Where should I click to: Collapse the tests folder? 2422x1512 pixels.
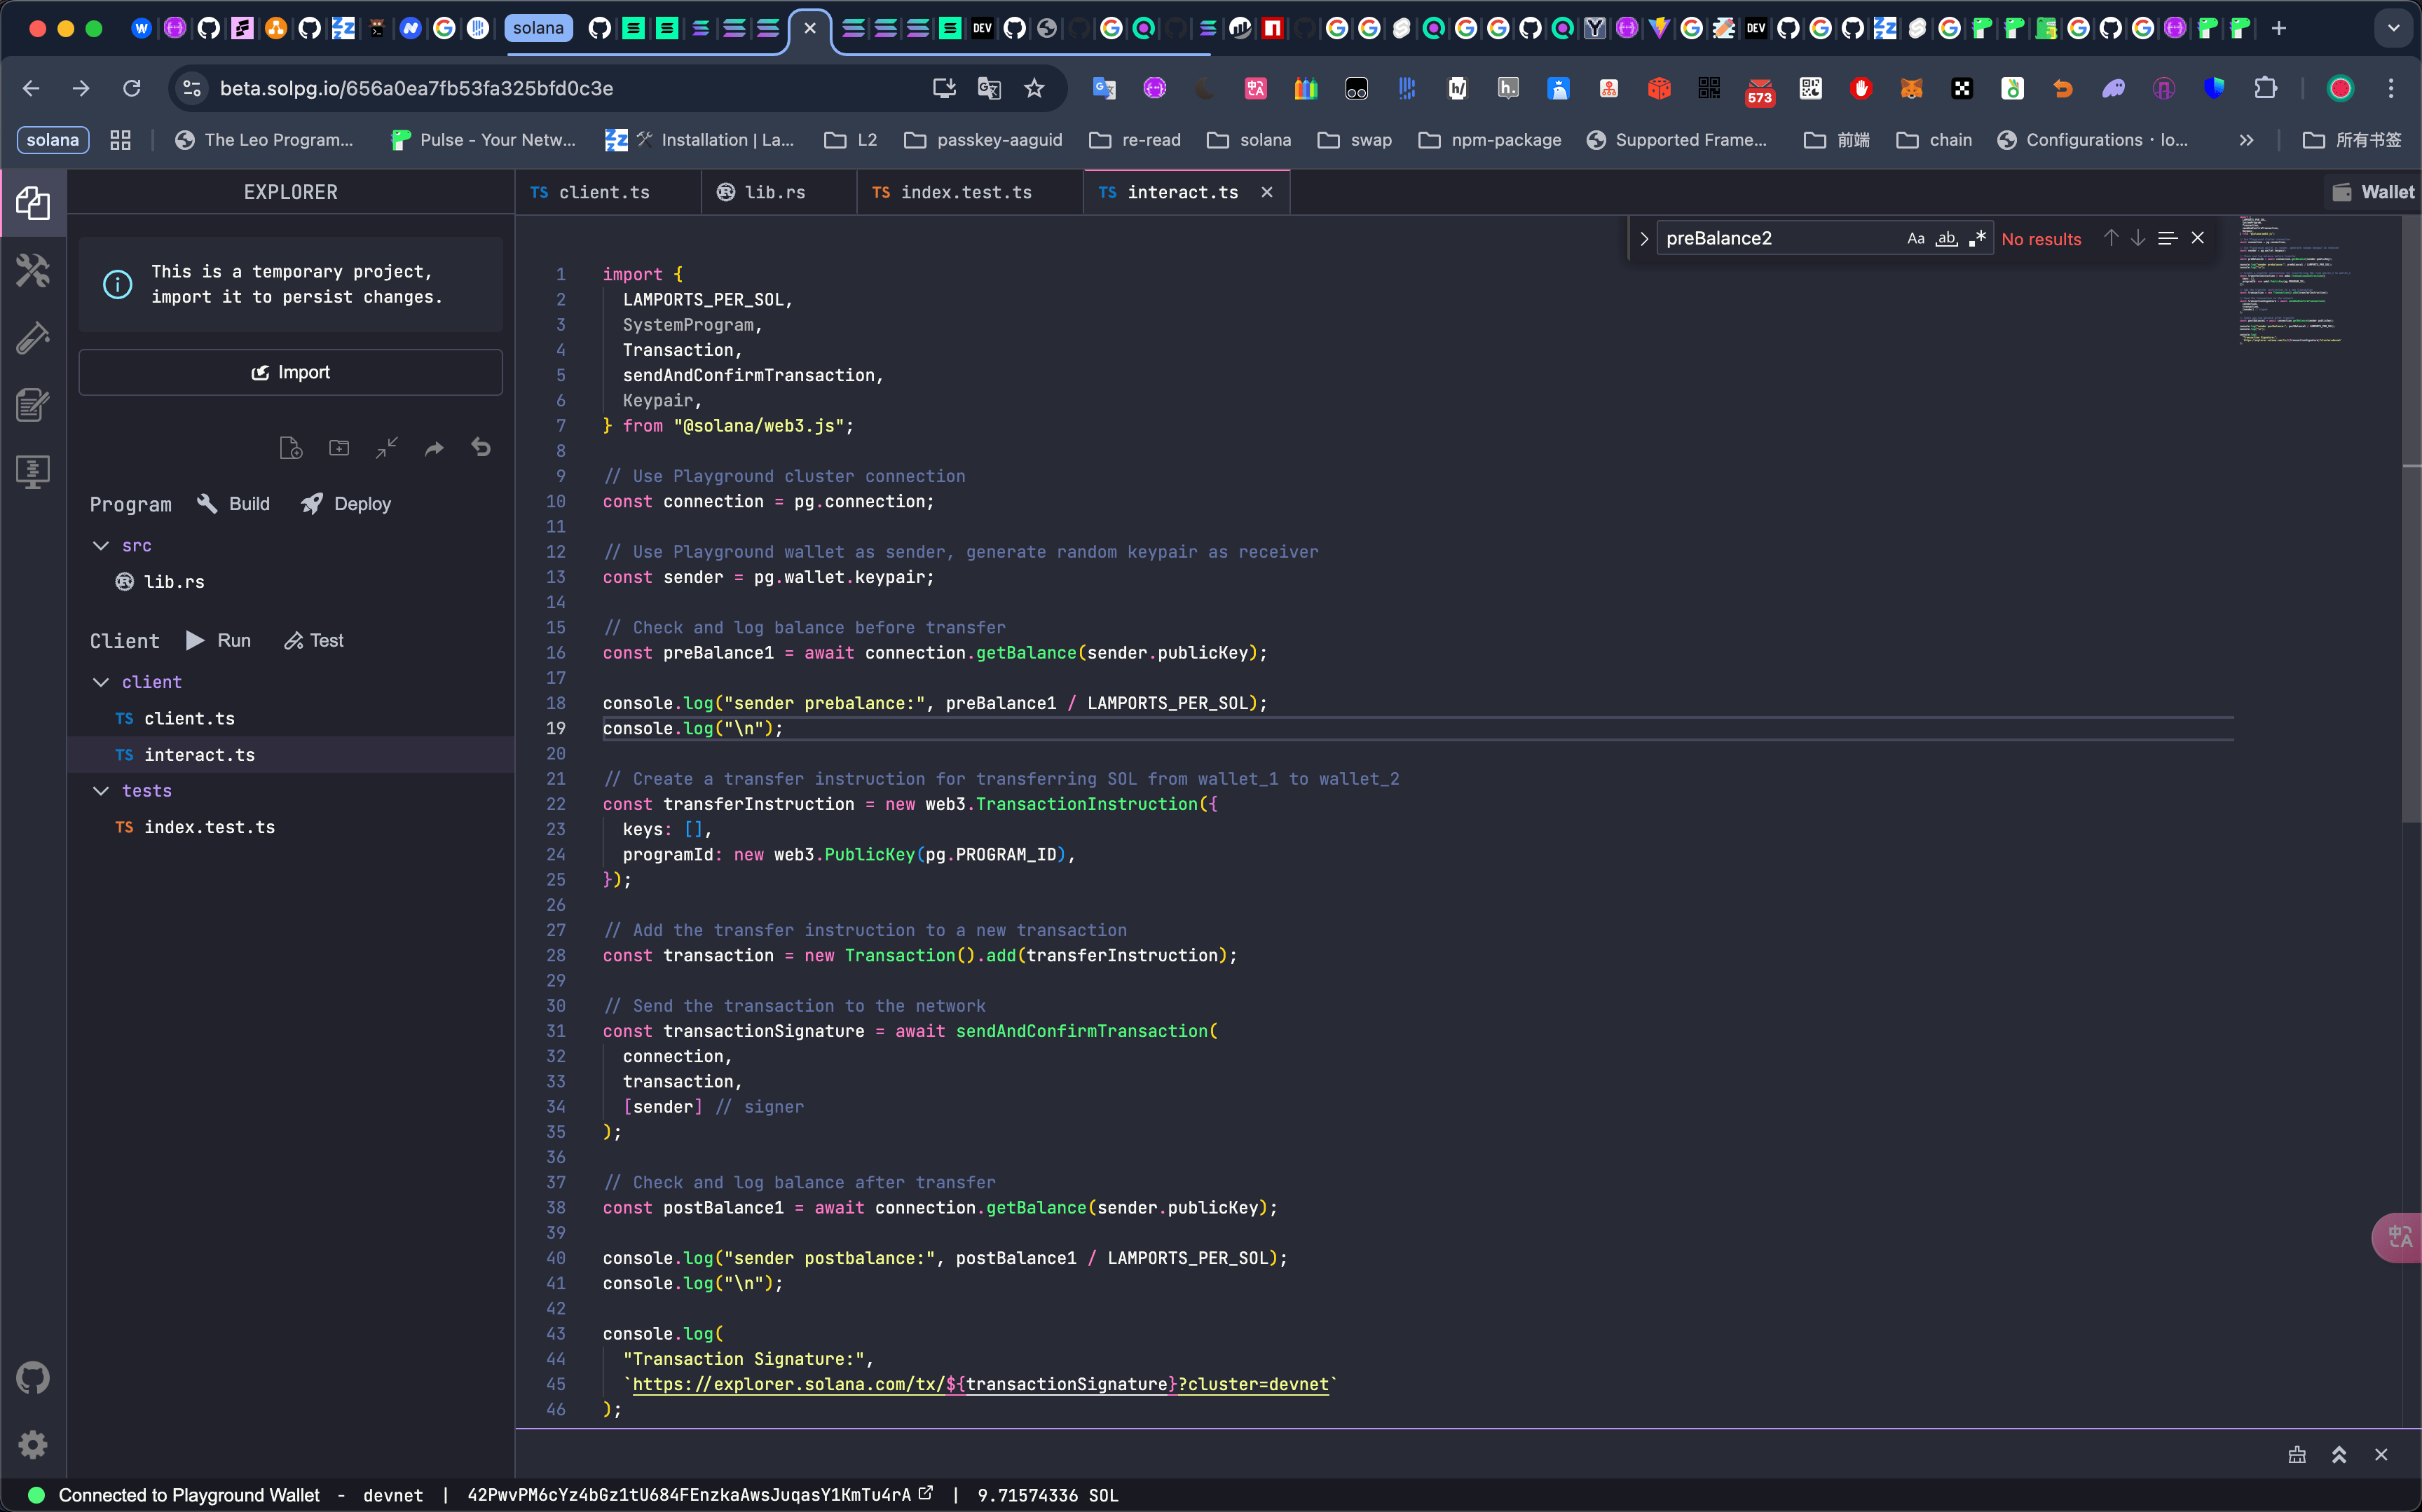point(101,790)
